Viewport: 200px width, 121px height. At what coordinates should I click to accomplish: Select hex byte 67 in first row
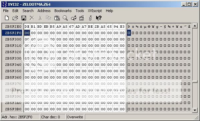71,26
